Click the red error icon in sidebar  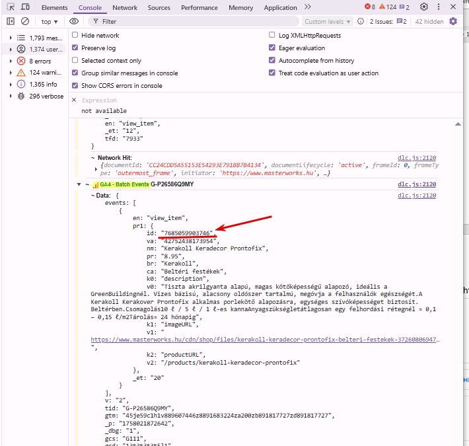pyautogui.click(x=21, y=61)
